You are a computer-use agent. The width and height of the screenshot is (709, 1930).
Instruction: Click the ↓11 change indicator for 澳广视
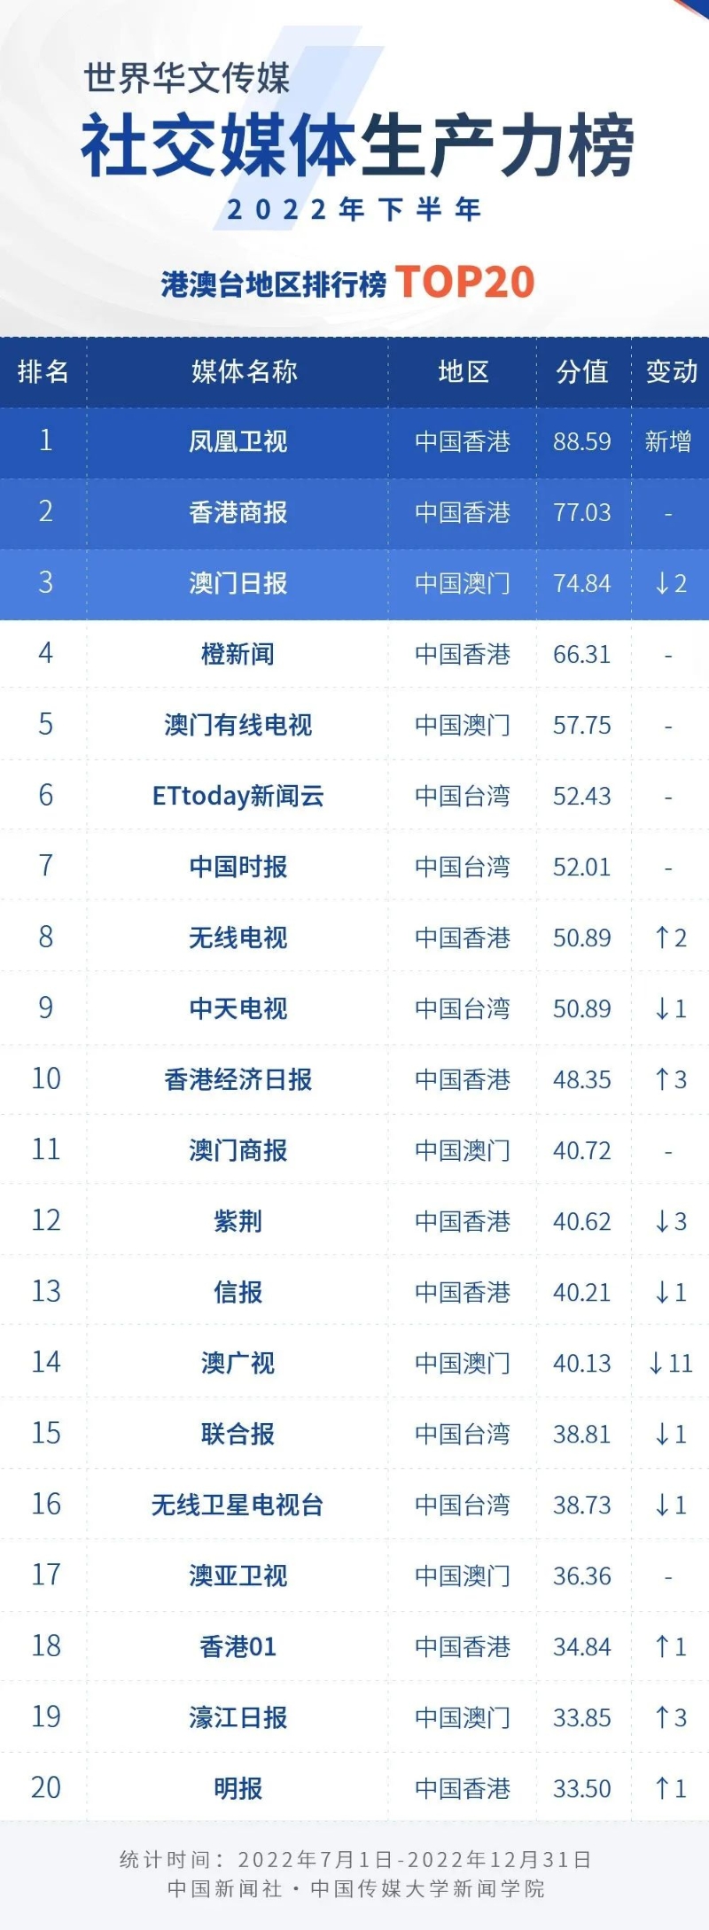click(670, 1363)
